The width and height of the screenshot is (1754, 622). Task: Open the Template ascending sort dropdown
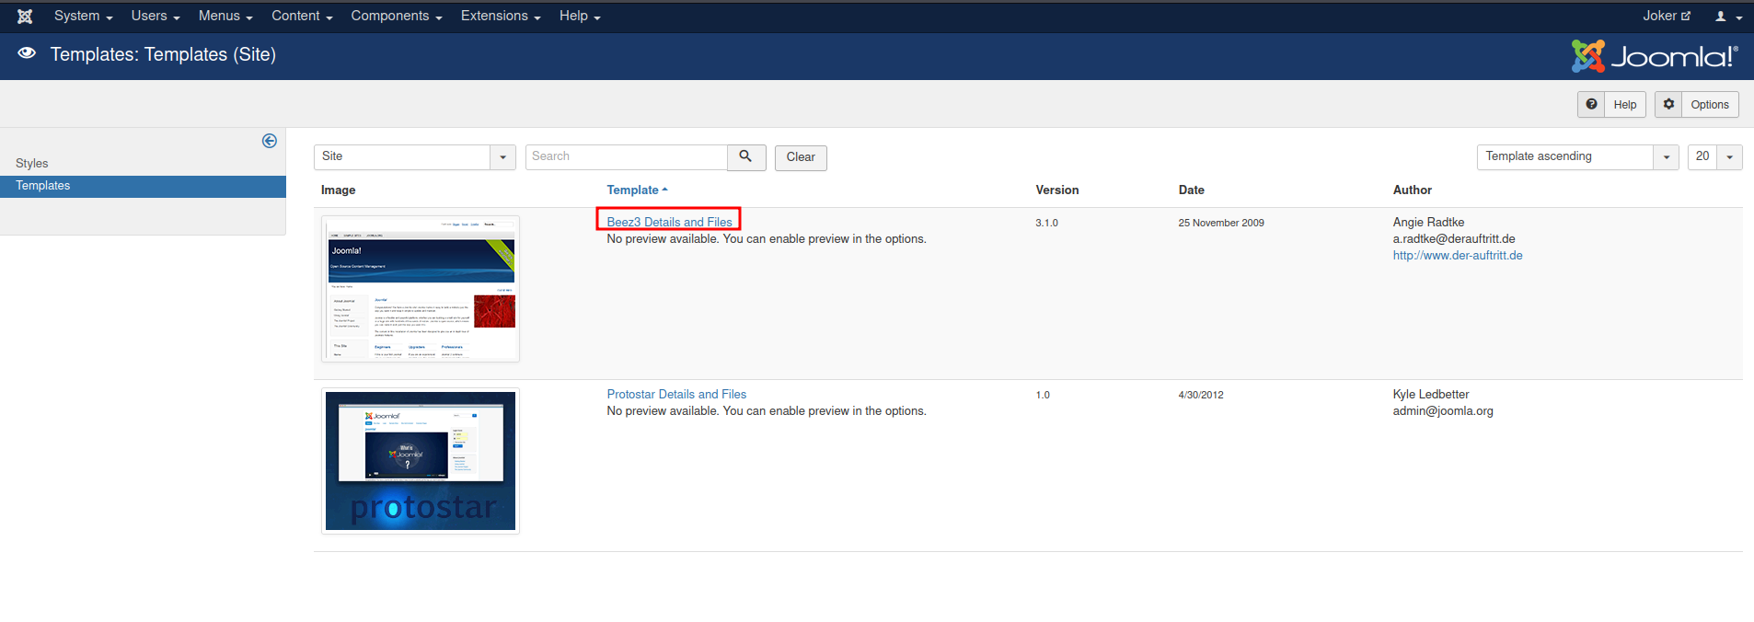coord(1577,156)
